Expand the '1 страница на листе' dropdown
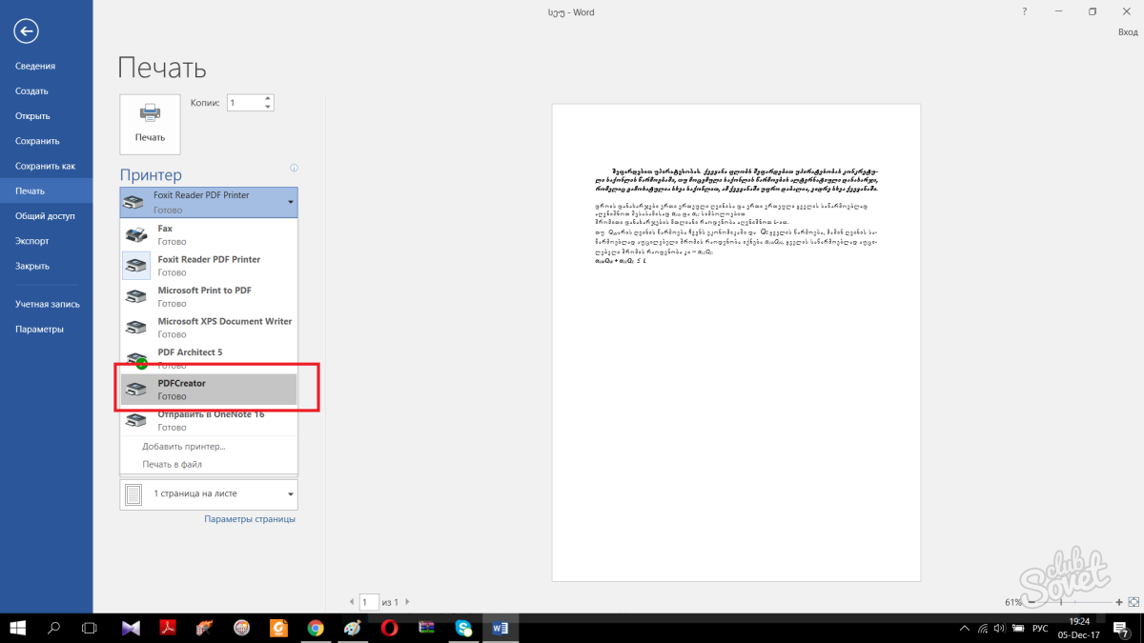Image resolution: width=1144 pixels, height=643 pixels. tap(290, 494)
